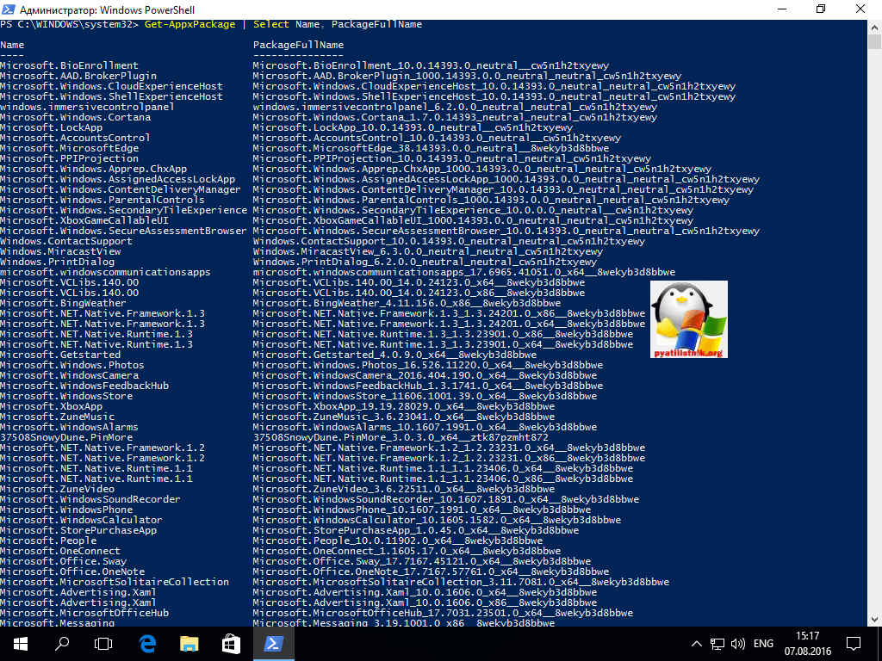Launch Microsoft Edge from the taskbar

[147, 644]
